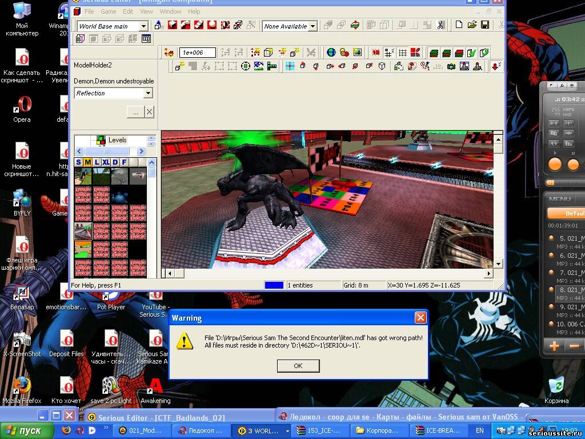585x439 pixels.
Task: Open the Windows пуск start button
Action: point(27,431)
